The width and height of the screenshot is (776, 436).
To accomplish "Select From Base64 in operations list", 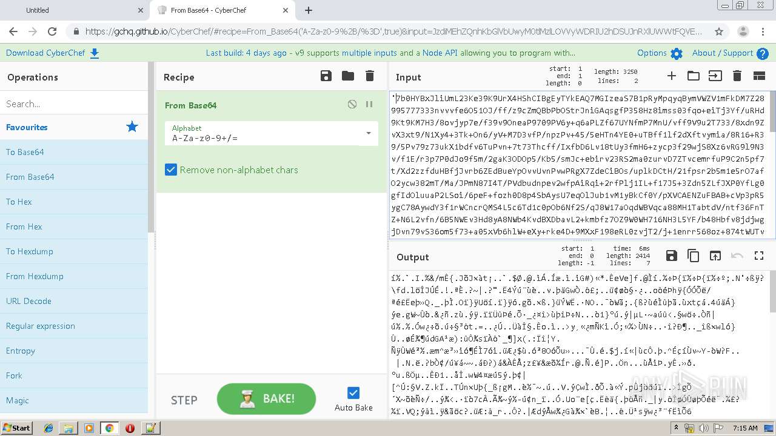I will pyautogui.click(x=74, y=177).
